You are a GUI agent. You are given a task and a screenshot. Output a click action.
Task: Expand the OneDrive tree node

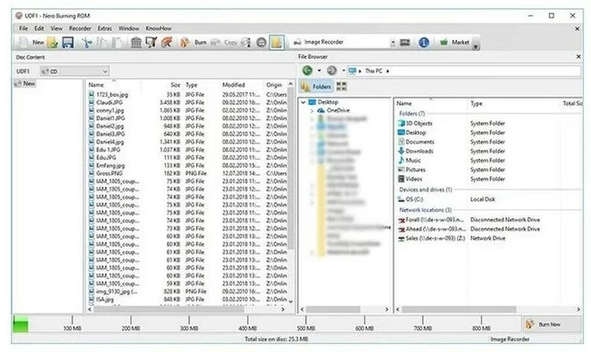[x=312, y=111]
